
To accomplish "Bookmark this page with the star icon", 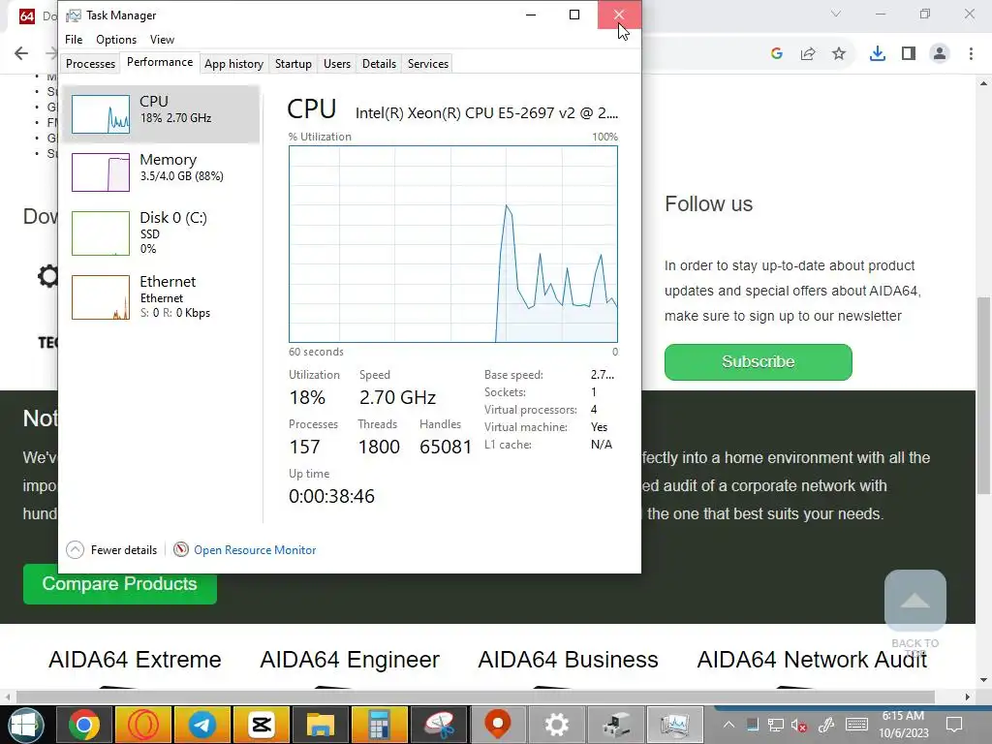I will [839, 54].
